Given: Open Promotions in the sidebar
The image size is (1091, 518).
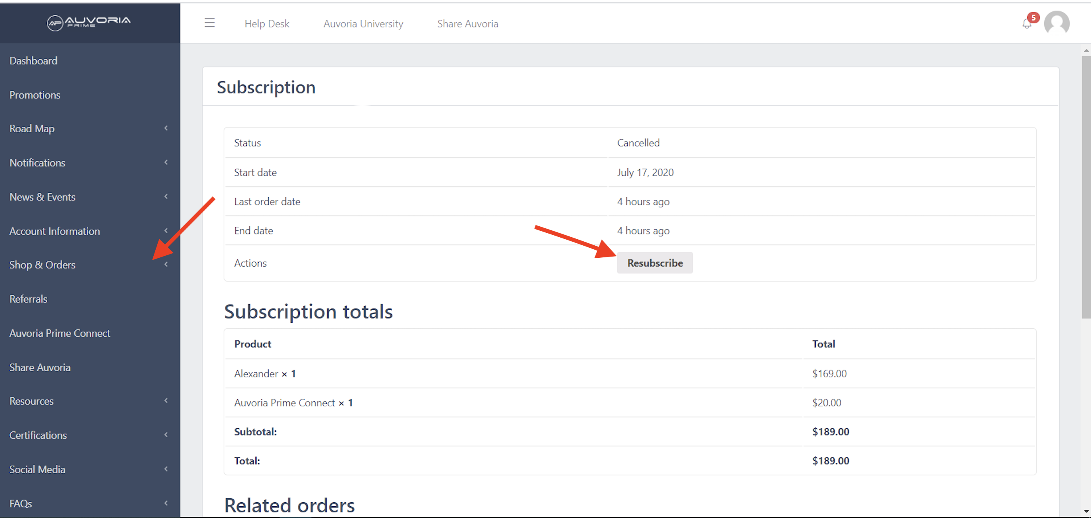Looking at the screenshot, I should click(x=35, y=95).
